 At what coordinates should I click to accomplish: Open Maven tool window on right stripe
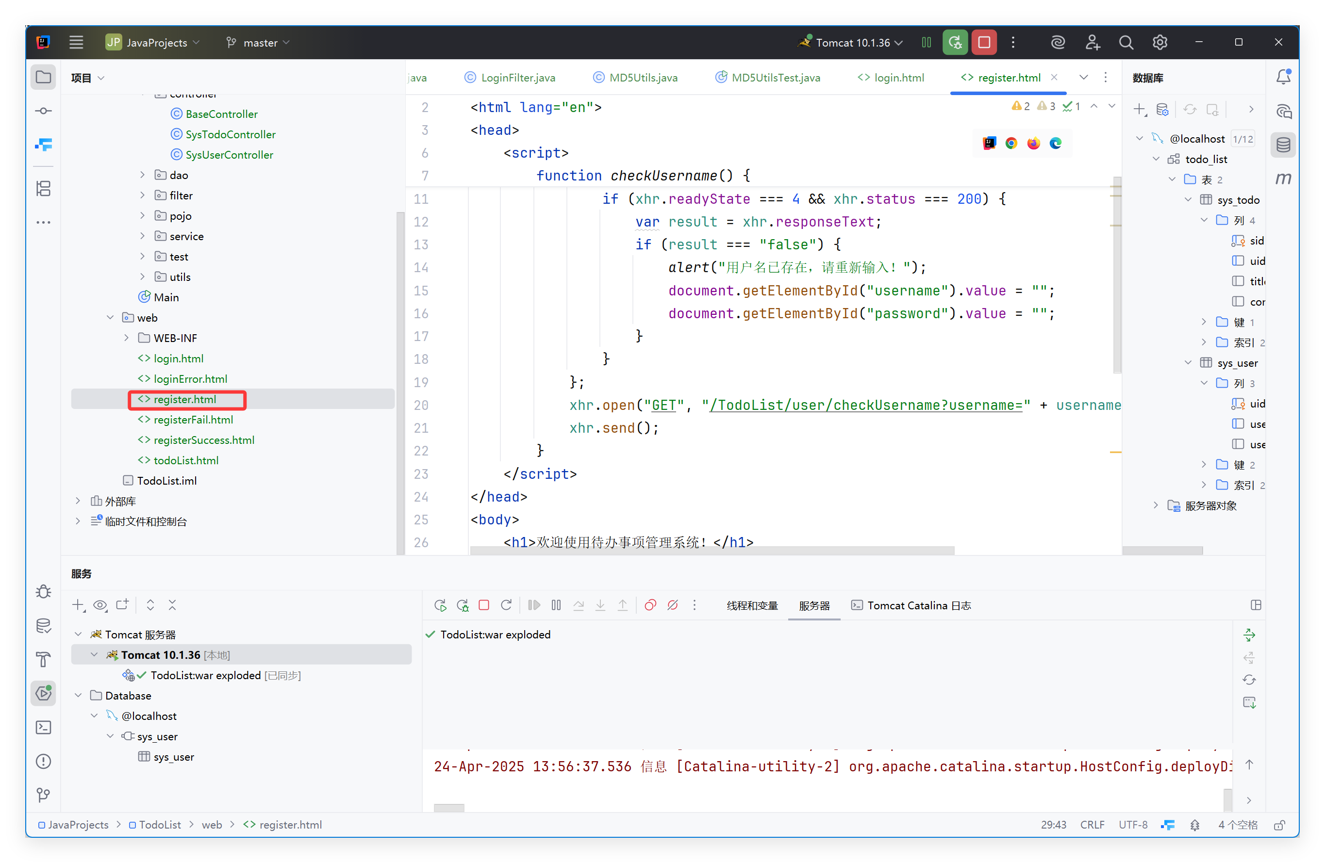pyautogui.click(x=1284, y=179)
